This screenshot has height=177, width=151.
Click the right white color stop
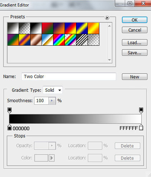[x=141, y=127]
